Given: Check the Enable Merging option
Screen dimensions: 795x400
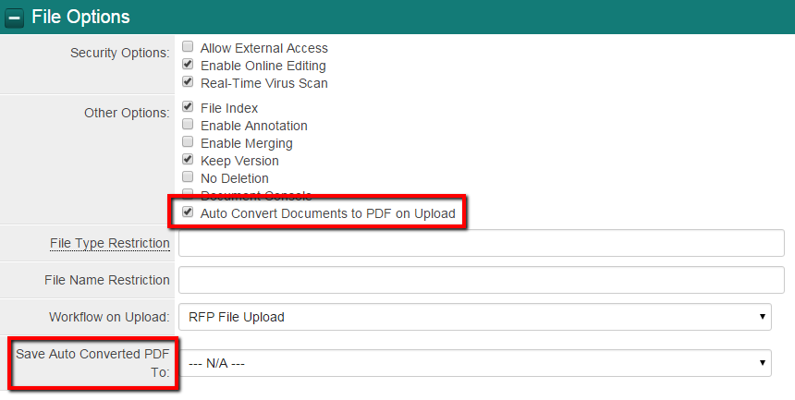Looking at the screenshot, I should 189,142.
